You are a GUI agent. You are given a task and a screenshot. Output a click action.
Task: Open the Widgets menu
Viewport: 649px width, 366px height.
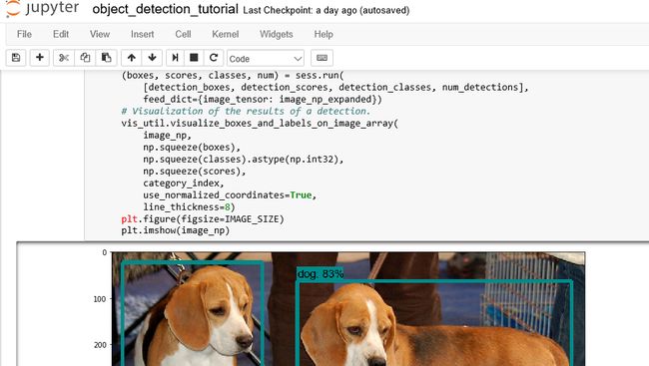[x=276, y=34]
